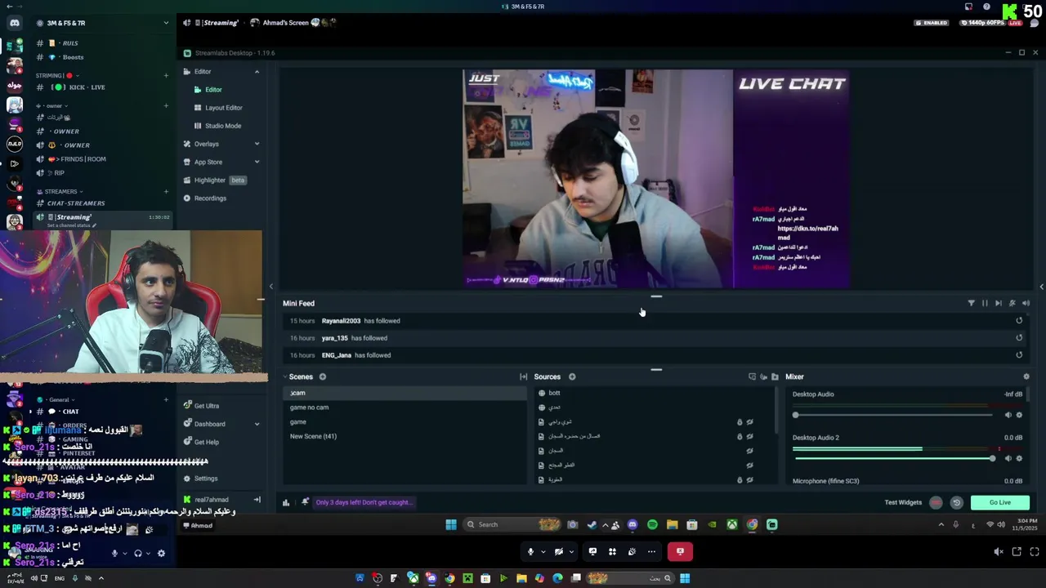The image size is (1046, 588).
Task: Pause the Mini Feed alert queue
Action: click(x=985, y=303)
